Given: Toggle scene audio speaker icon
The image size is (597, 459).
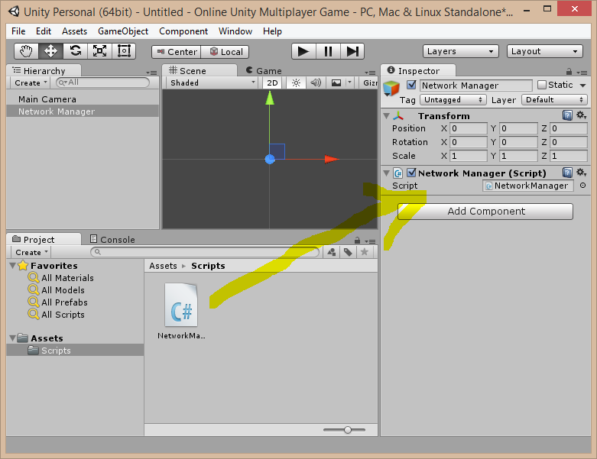Looking at the screenshot, I should coord(316,83).
